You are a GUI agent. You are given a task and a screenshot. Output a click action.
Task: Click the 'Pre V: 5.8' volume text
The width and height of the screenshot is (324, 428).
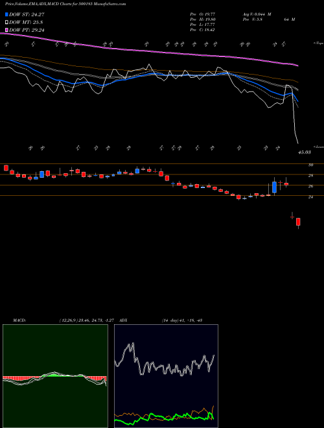point(252,19)
